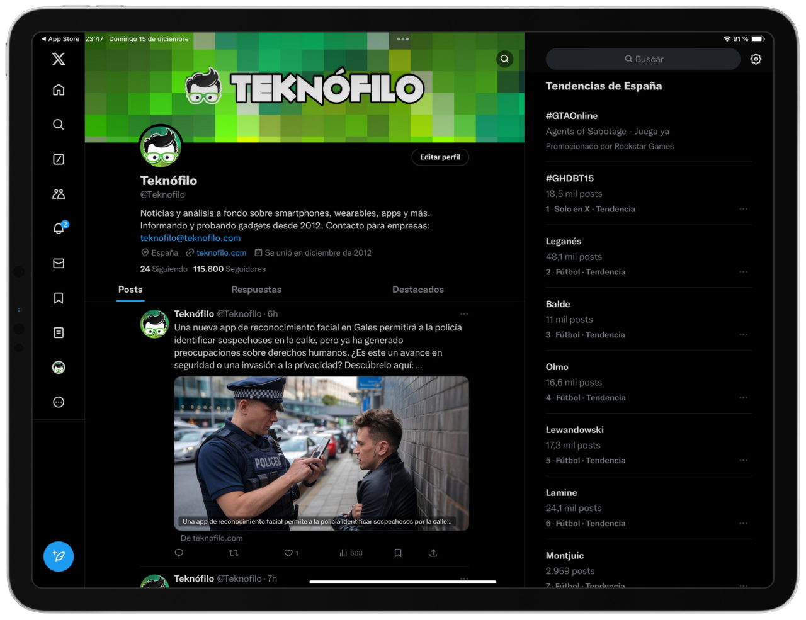Open trends settings gear icon
The width and height of the screenshot is (806, 620).
(x=756, y=59)
